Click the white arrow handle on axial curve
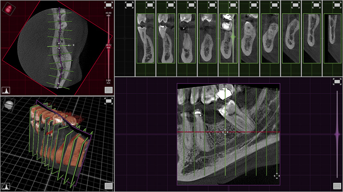This screenshot has width=343, height=192. 71,45
